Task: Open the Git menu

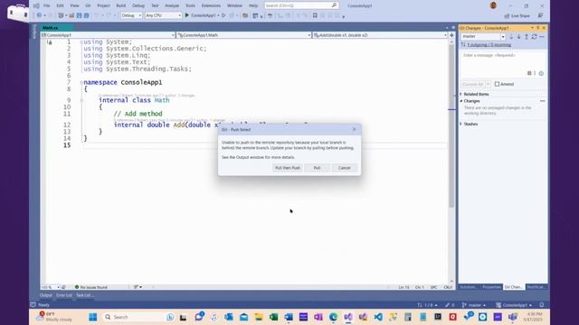Action: [88, 5]
